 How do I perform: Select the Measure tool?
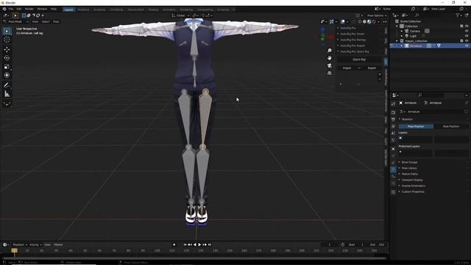pyautogui.click(x=7, y=94)
